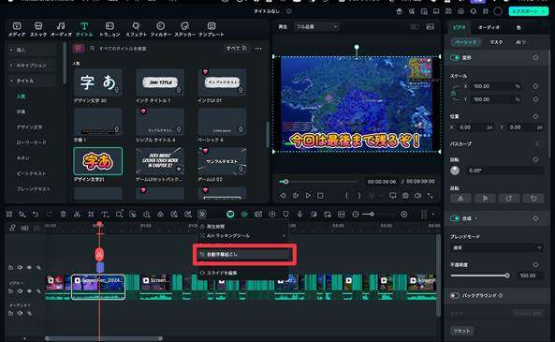The height and width of the screenshot is (342, 555).
Task: Open the Filter (フィルター) tab
Action: pyautogui.click(x=160, y=29)
